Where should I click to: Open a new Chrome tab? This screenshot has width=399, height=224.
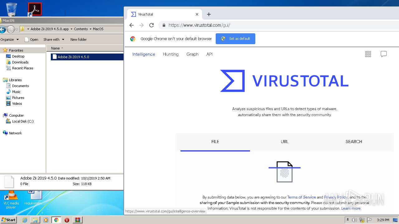pos(209,14)
